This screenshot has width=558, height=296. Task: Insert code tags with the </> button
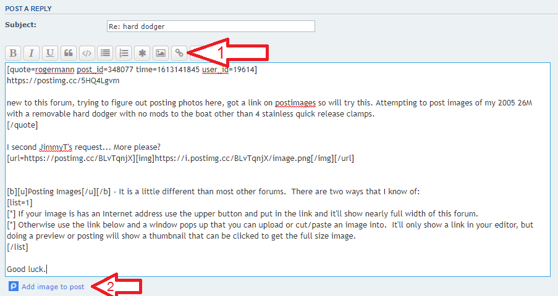coord(87,53)
